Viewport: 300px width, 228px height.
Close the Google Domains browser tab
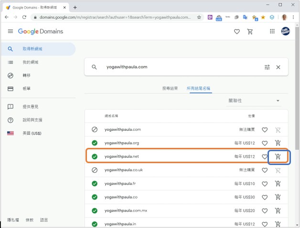pyautogui.click(x=64, y=8)
